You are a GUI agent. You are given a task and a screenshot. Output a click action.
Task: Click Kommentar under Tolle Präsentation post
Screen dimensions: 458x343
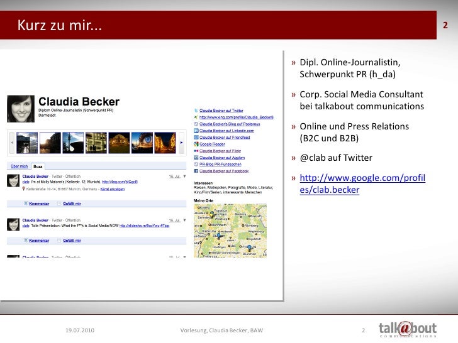(x=39, y=241)
